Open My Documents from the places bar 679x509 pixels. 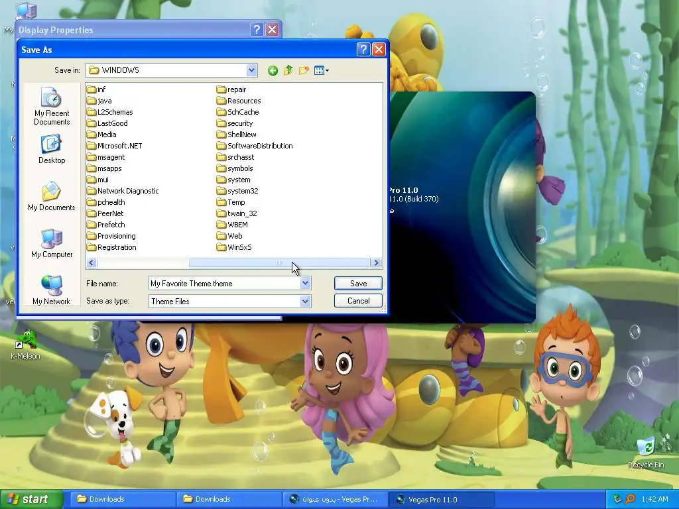(x=52, y=196)
